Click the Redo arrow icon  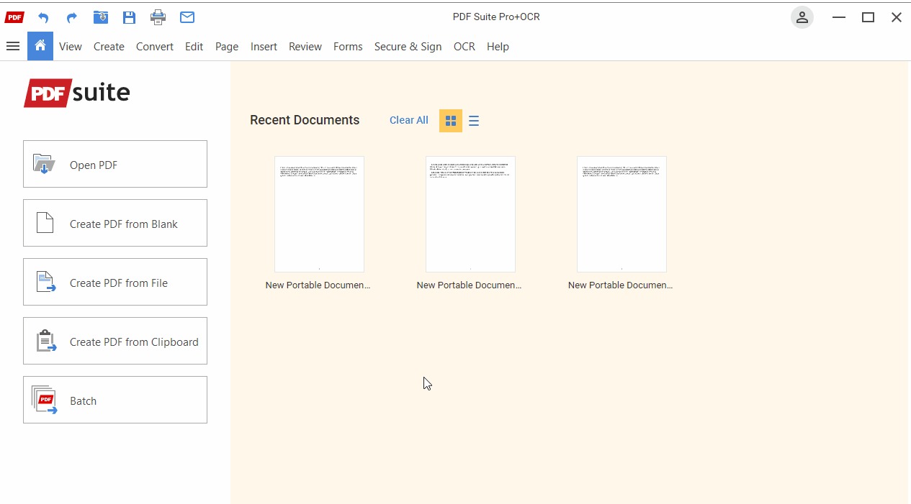point(71,17)
